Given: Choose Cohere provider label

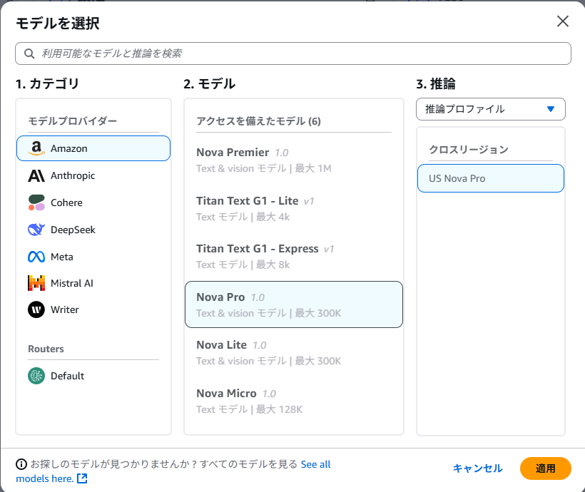Looking at the screenshot, I should tap(66, 203).
